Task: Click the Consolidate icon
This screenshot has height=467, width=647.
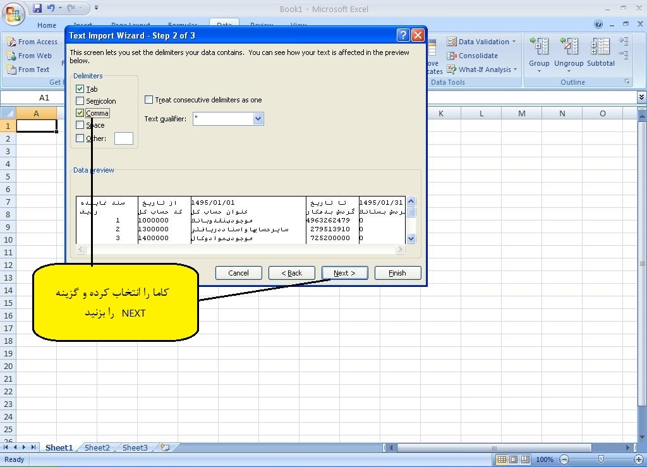Action: tap(452, 56)
